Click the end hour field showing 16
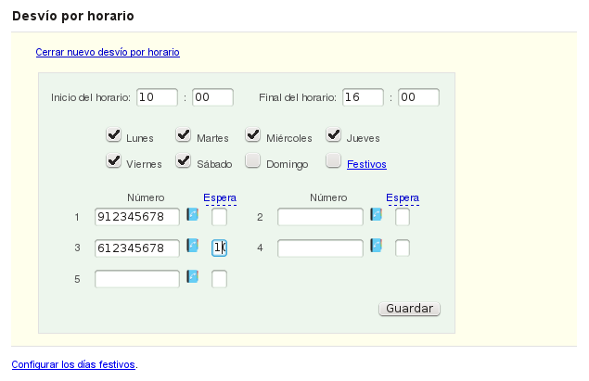 pyautogui.click(x=363, y=97)
